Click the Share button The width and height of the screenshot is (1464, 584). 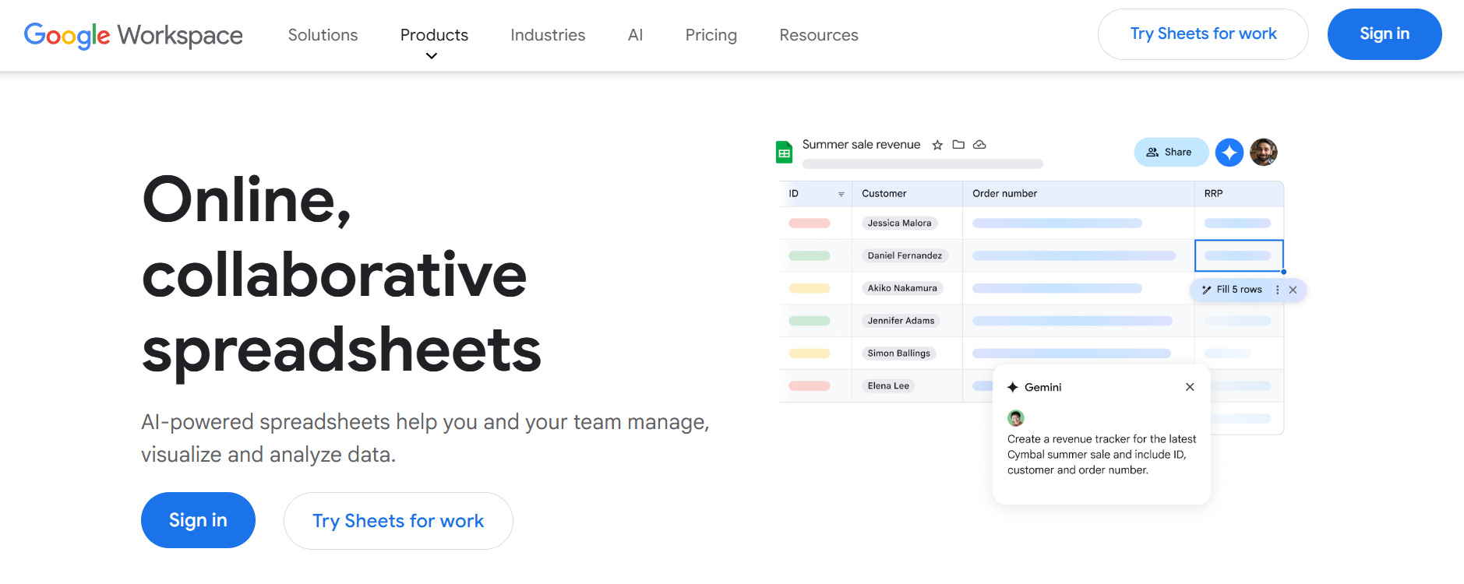[x=1171, y=152]
